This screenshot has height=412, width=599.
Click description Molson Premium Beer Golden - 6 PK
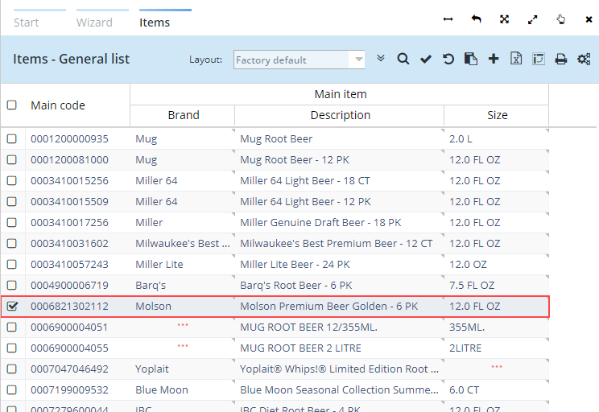(329, 307)
